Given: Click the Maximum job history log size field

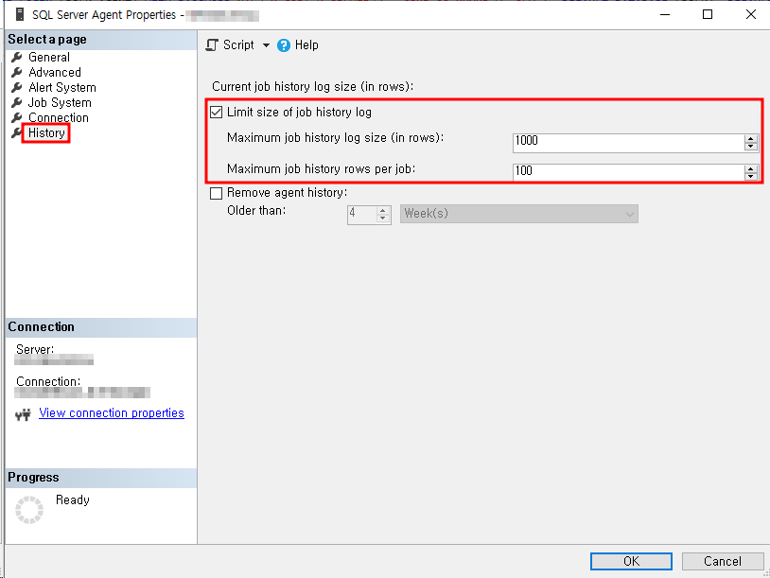Looking at the screenshot, I should pos(628,143).
